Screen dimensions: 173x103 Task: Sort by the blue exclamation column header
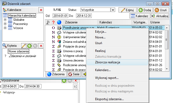59,22
